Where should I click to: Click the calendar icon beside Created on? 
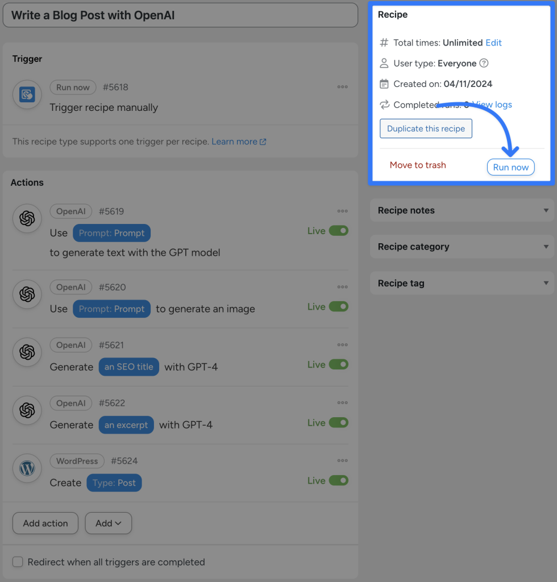pyautogui.click(x=385, y=84)
